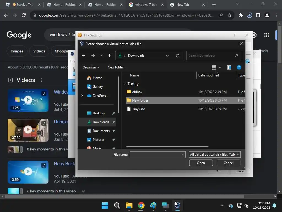
Task: Switch to first Home - Roblox tab
Action: (64, 5)
